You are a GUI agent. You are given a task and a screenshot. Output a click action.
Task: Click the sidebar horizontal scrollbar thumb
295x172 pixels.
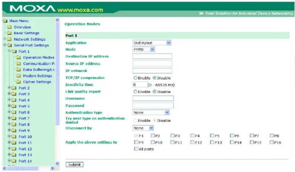click(23, 168)
